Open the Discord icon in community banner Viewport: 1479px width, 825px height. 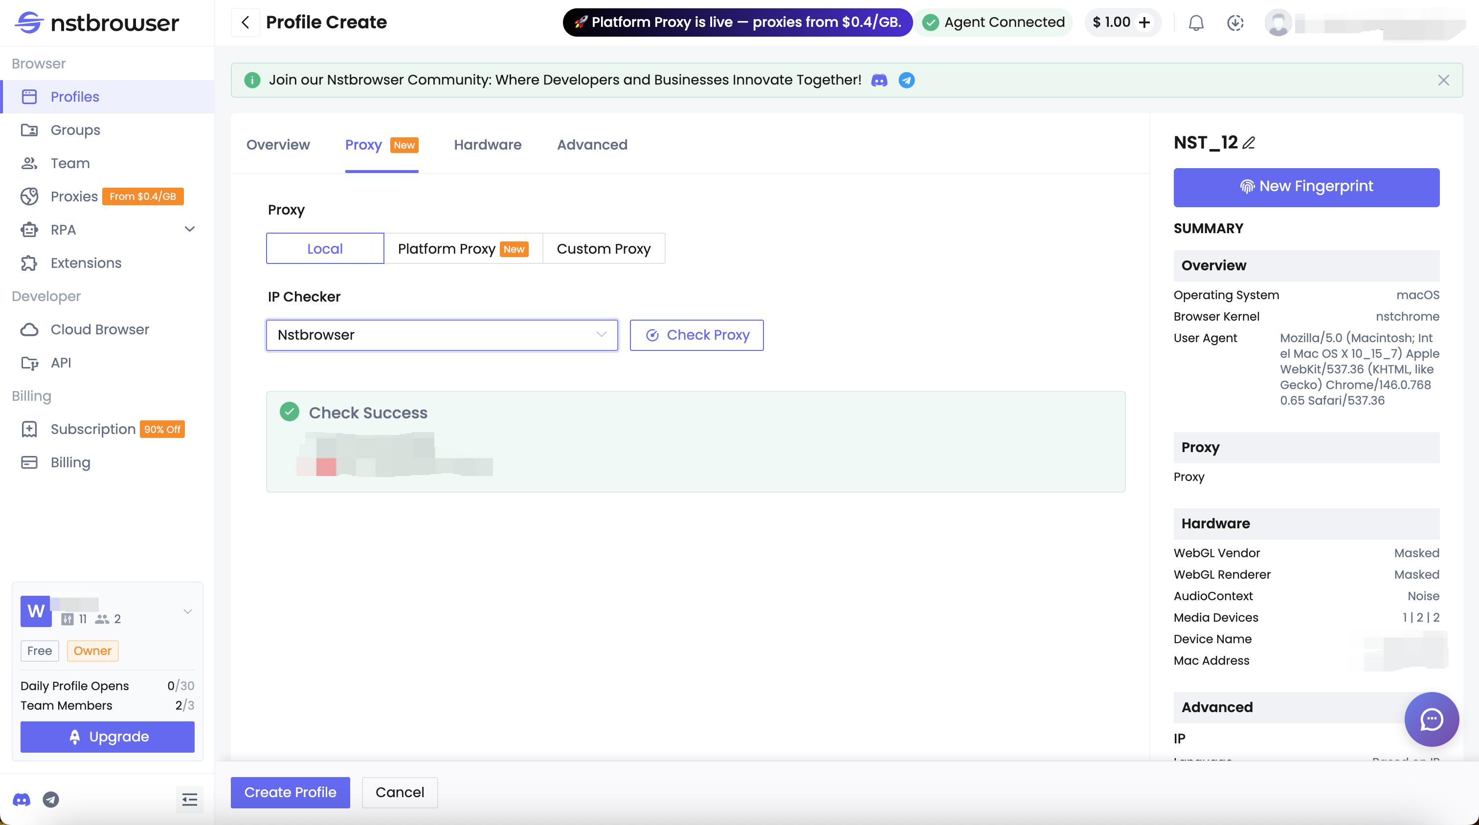pyautogui.click(x=879, y=80)
